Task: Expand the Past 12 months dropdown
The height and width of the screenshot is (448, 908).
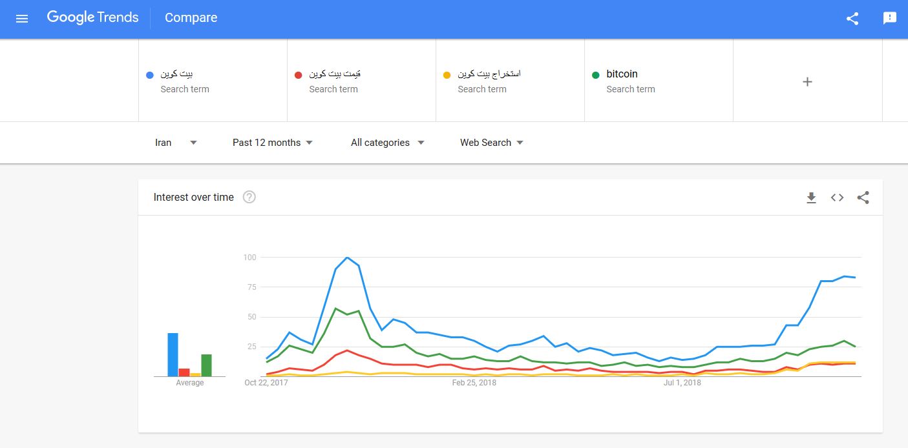Action: (x=272, y=143)
